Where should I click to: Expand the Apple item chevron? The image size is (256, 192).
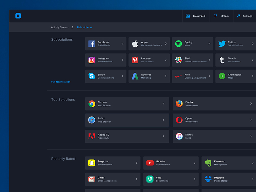pyautogui.click(x=166, y=44)
